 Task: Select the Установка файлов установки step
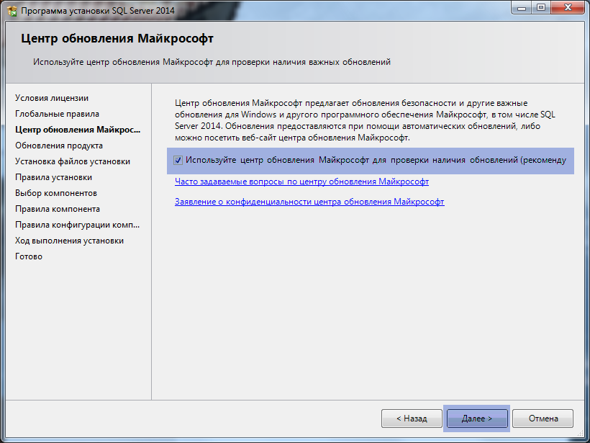[73, 161]
